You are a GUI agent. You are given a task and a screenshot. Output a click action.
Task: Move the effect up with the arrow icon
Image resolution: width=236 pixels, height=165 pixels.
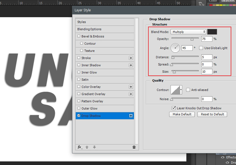click(x=87, y=147)
